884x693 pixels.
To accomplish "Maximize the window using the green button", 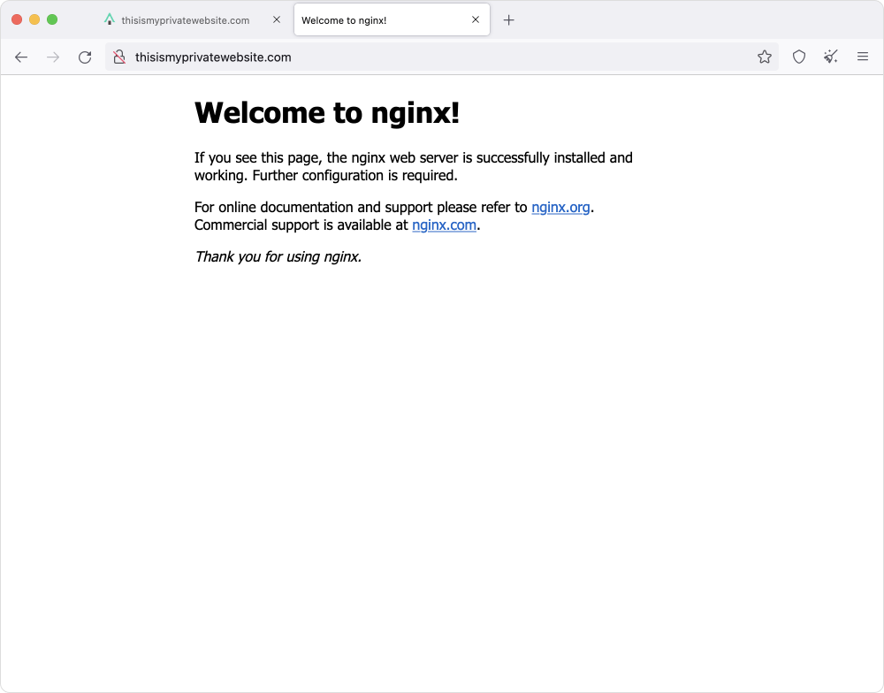I will (52, 19).
